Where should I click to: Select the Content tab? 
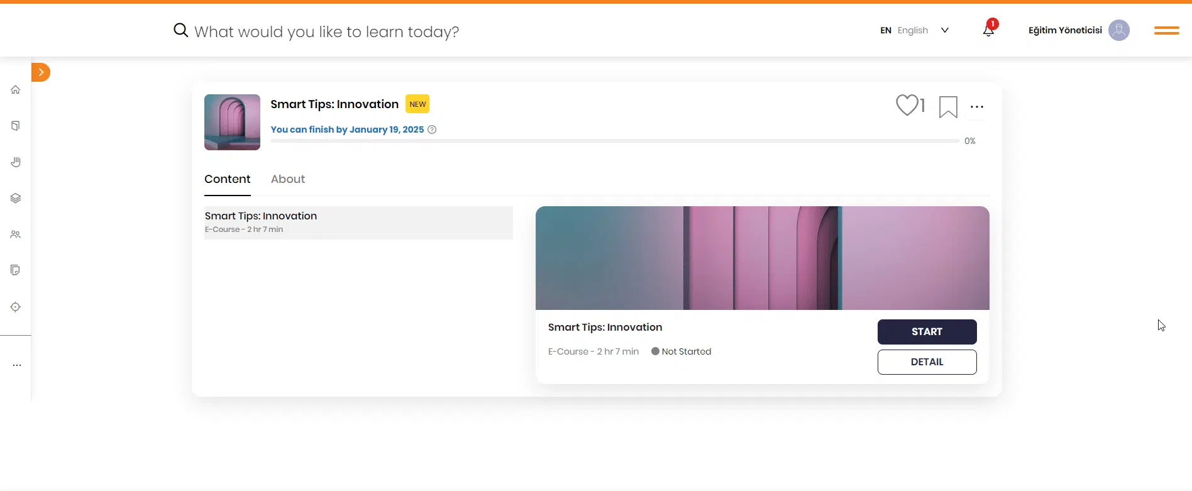click(x=228, y=179)
